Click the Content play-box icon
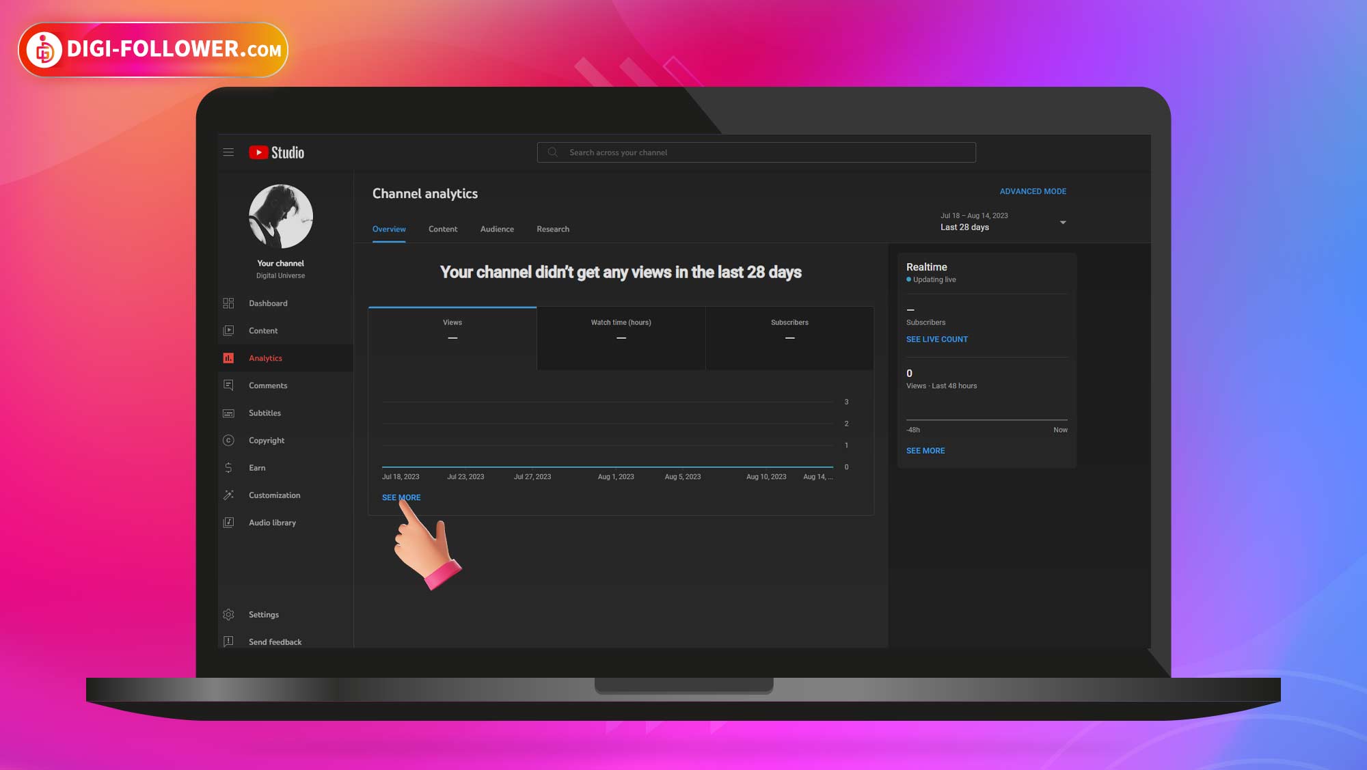Screen dimensions: 1367x770 228,331
